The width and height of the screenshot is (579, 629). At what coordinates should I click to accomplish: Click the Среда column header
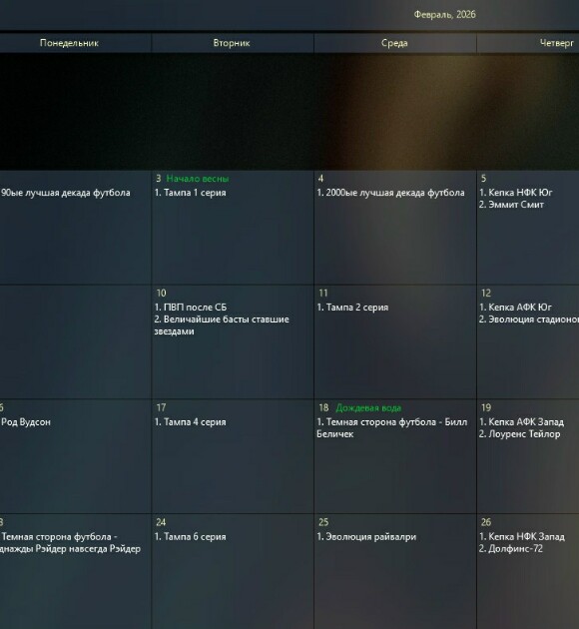(394, 43)
